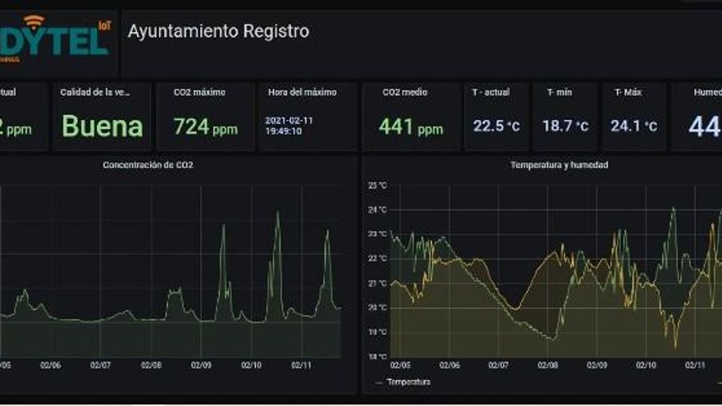Open the 'CO2 máximo' panel title
Screen dimensions: 722x406
199,92
